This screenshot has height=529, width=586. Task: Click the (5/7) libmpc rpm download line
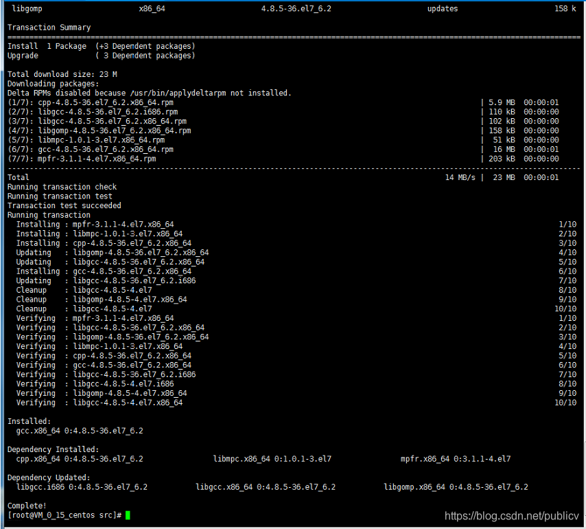pos(283,139)
